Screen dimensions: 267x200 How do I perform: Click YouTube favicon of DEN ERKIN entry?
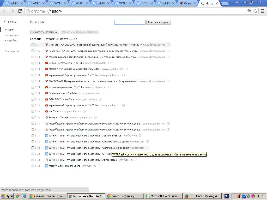click(x=46, y=99)
